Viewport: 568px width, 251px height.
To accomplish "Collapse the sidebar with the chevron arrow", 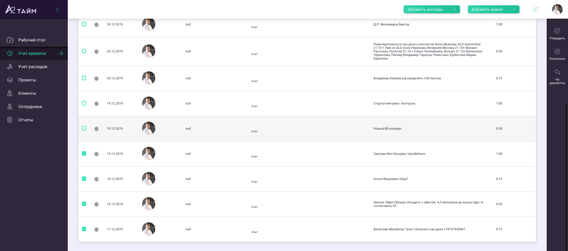I will (57, 9).
